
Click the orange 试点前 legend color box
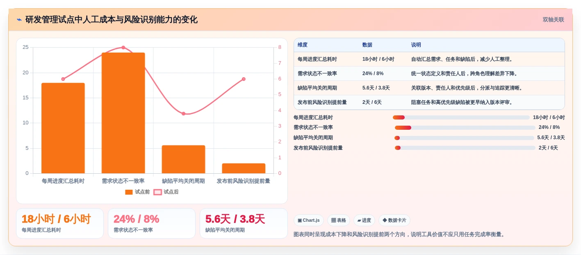tap(129, 192)
